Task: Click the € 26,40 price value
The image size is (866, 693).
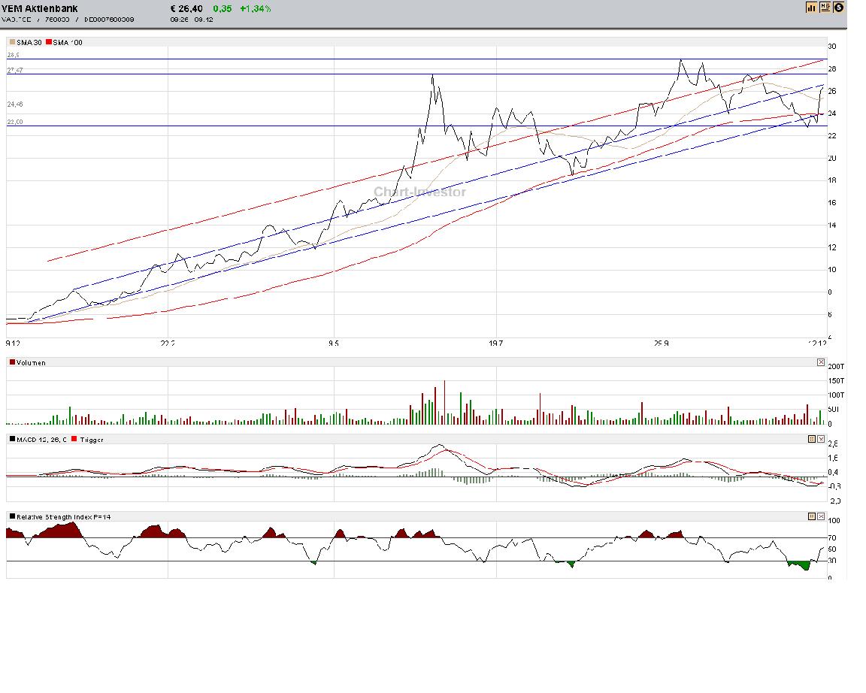Action: point(186,9)
